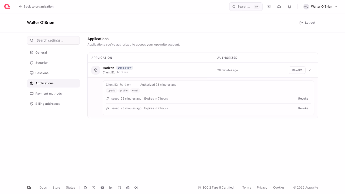
Task: Open Billing addresses
Action: tap(53, 104)
